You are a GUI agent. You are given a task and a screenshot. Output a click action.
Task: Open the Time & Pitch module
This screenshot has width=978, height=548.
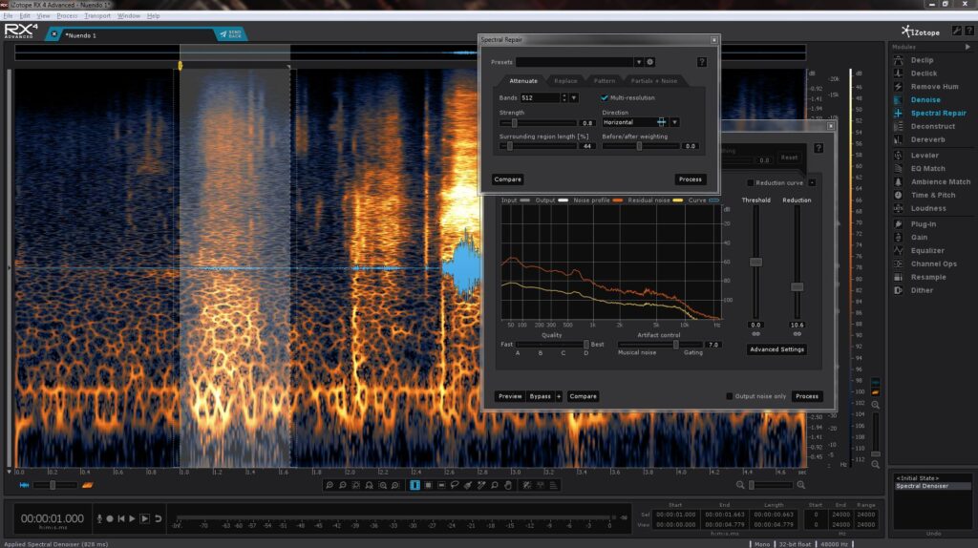pyautogui.click(x=932, y=195)
